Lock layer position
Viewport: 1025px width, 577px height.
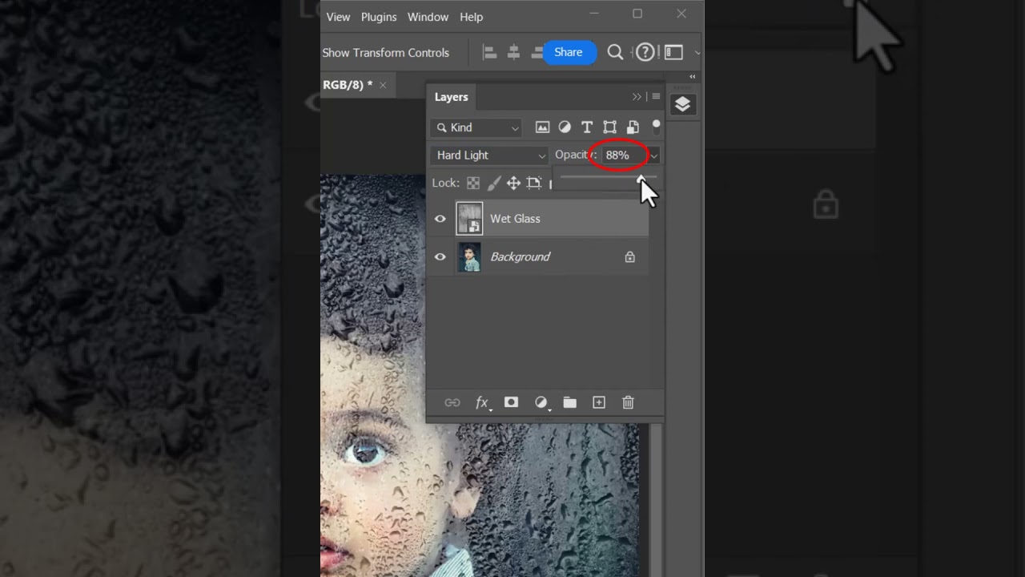[513, 183]
